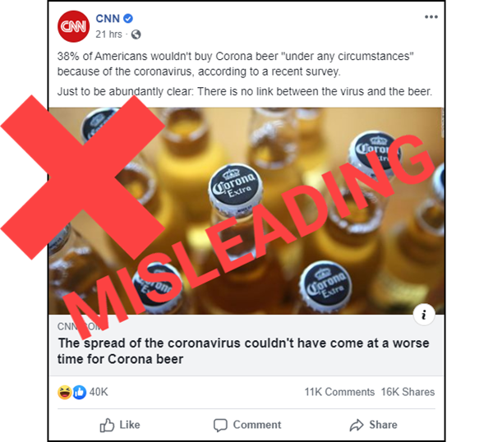The image size is (493, 442).
Task: Open the 11K Comments list
Action: (339, 392)
